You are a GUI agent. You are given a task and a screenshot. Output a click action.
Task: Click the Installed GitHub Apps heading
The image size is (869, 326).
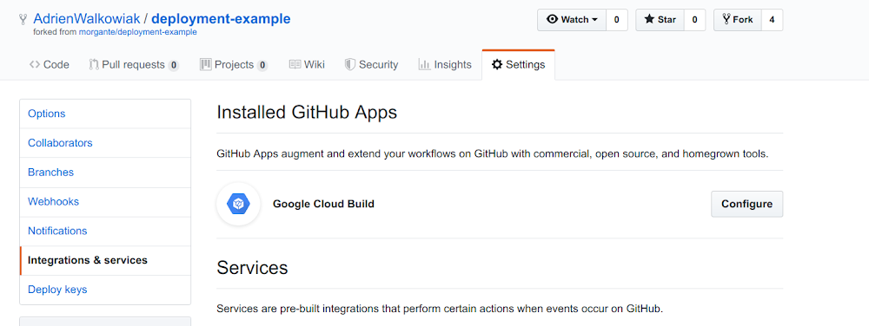(x=307, y=113)
